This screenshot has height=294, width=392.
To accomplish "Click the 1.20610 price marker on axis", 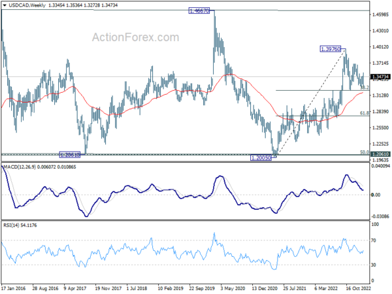I will click(x=380, y=154).
